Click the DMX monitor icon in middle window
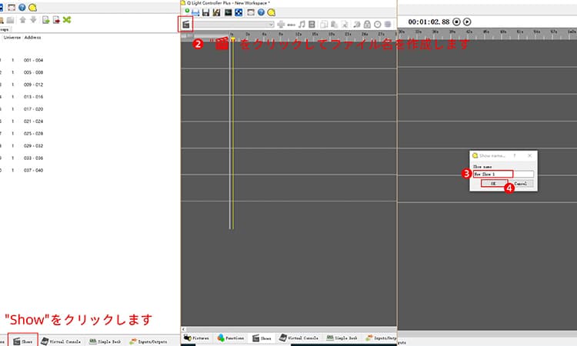 [x=228, y=12]
